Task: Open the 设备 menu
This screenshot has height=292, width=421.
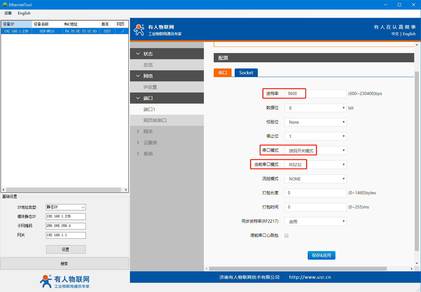Action: point(8,13)
